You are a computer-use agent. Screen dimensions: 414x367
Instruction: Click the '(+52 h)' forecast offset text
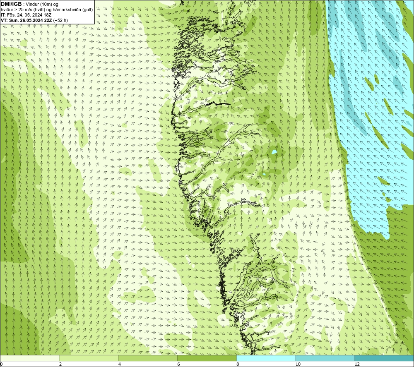60,20
